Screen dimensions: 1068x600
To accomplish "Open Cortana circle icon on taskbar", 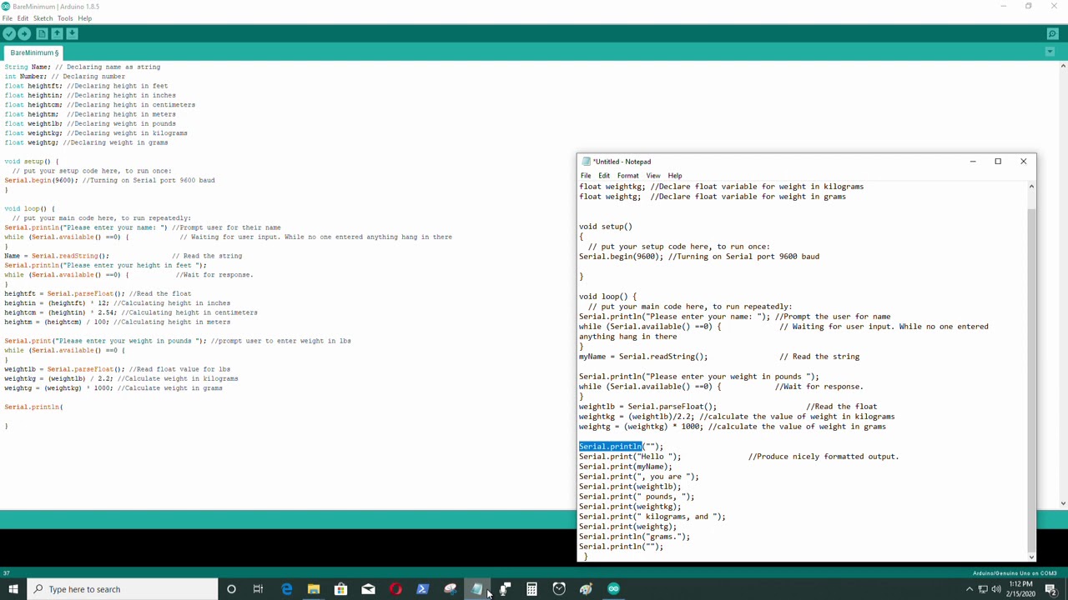I will pyautogui.click(x=231, y=589).
